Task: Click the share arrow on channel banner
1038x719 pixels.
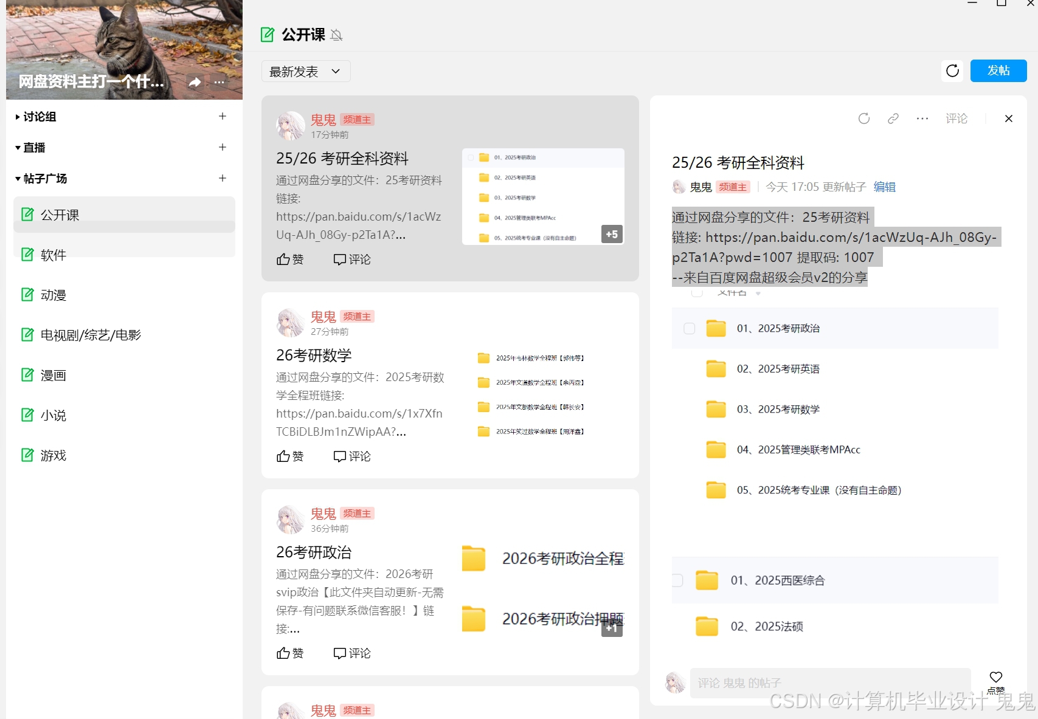Action: (195, 82)
